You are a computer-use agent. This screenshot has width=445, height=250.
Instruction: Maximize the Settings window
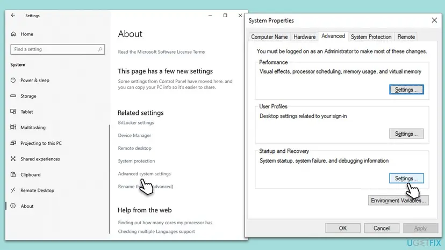225,16
